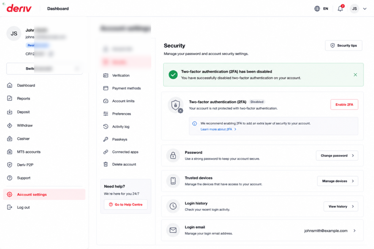
Task: Click Go to Help Centre button
Action: [x=126, y=205]
